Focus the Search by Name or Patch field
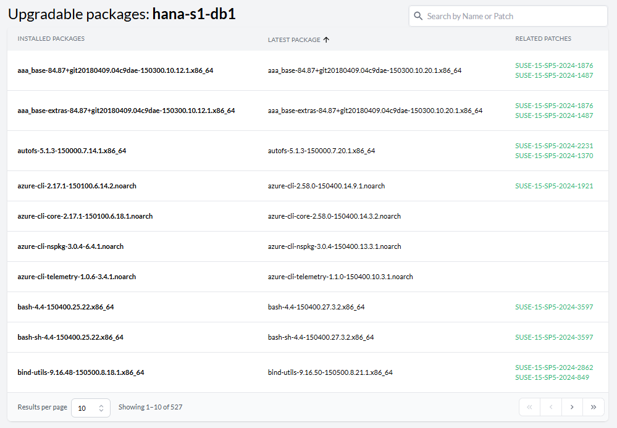 tap(513, 17)
